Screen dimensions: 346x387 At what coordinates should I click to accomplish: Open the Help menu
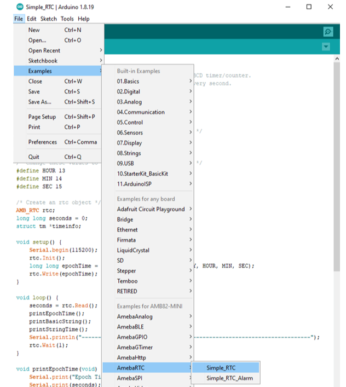click(x=84, y=19)
